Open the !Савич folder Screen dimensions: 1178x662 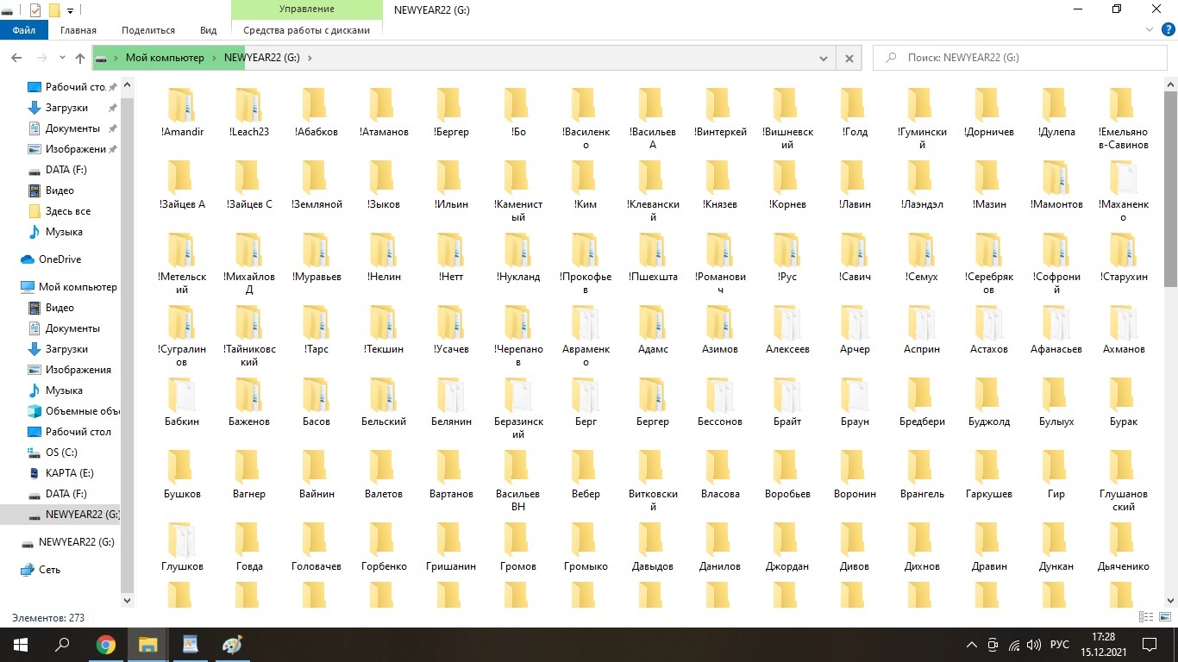(855, 257)
